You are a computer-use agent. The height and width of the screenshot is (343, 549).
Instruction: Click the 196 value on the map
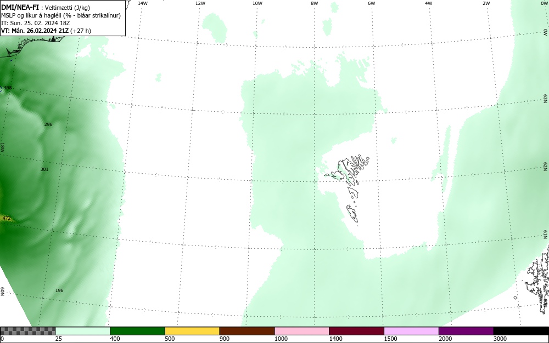pyautogui.click(x=59, y=290)
